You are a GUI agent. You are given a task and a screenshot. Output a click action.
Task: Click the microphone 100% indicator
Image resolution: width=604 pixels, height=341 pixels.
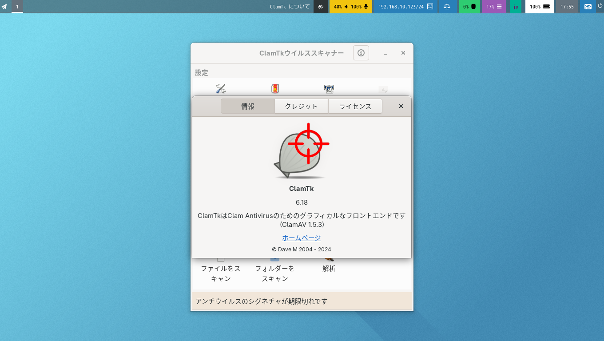(x=360, y=7)
